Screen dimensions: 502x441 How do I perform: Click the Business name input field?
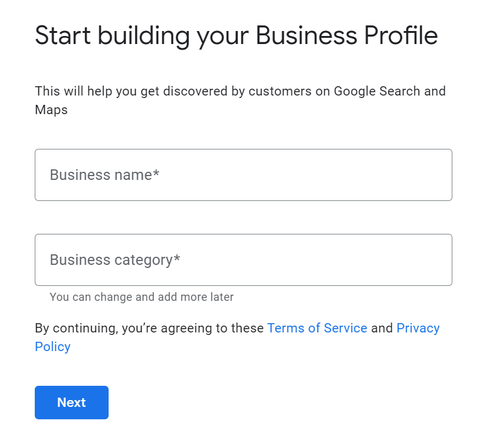coord(243,175)
